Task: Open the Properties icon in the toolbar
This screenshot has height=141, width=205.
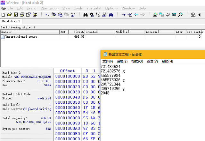Action: click(28, 15)
